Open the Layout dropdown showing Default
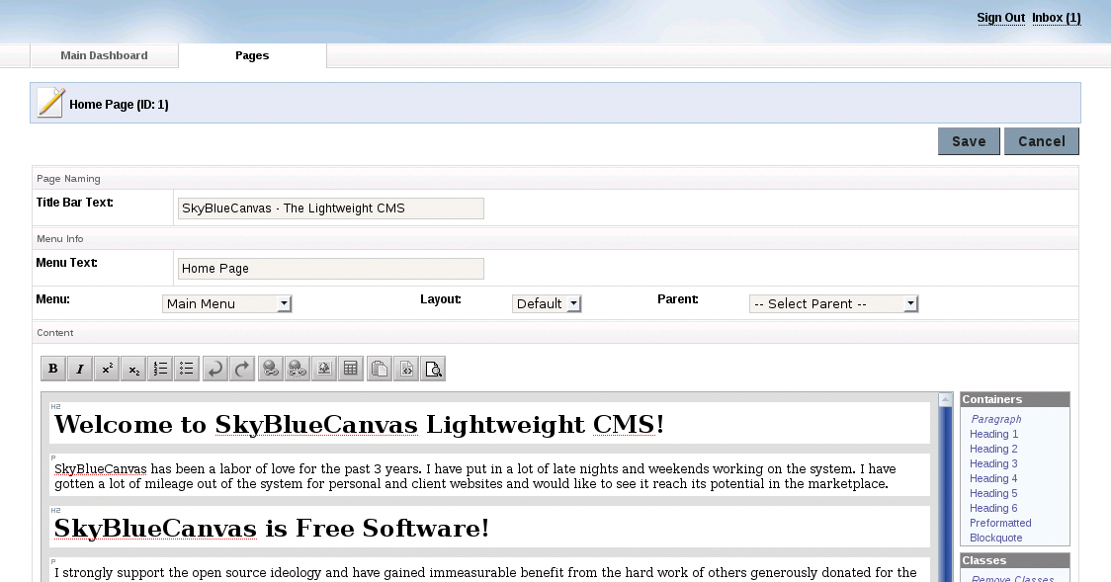The width and height of the screenshot is (1111, 582). click(x=547, y=303)
